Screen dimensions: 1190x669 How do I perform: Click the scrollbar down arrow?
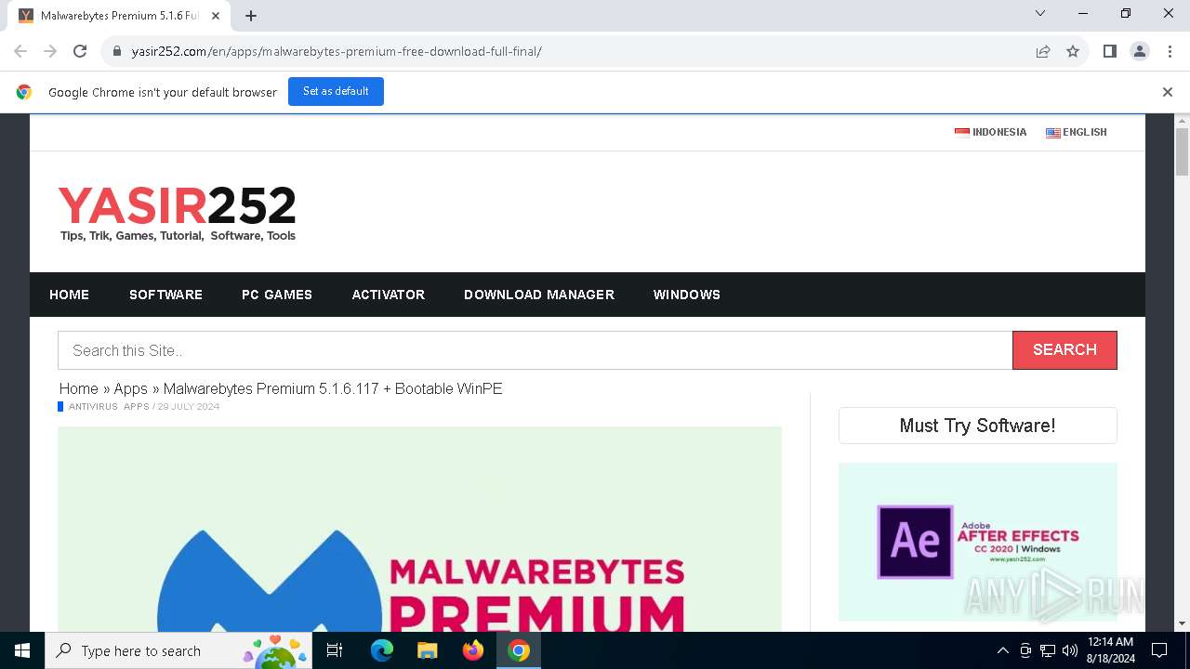[1183, 623]
